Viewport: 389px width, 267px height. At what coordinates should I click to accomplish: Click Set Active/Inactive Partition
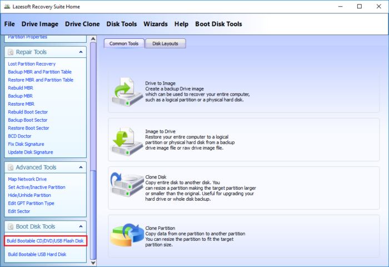point(37,187)
